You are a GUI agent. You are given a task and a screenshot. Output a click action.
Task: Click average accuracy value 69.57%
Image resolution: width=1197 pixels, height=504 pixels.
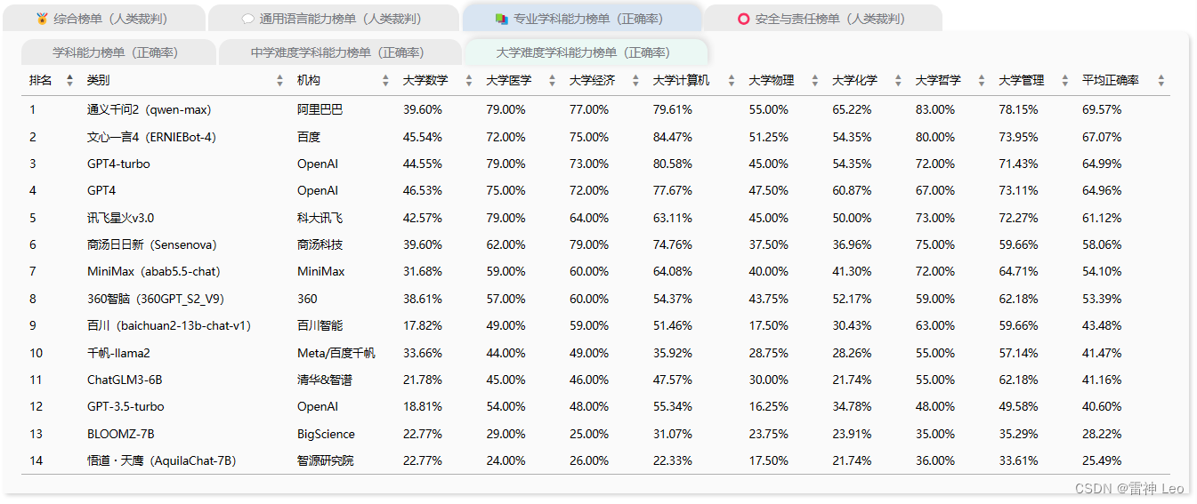point(1102,109)
